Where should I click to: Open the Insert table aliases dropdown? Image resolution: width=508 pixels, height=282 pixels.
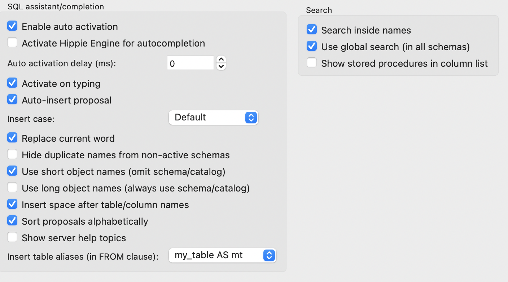click(222, 255)
